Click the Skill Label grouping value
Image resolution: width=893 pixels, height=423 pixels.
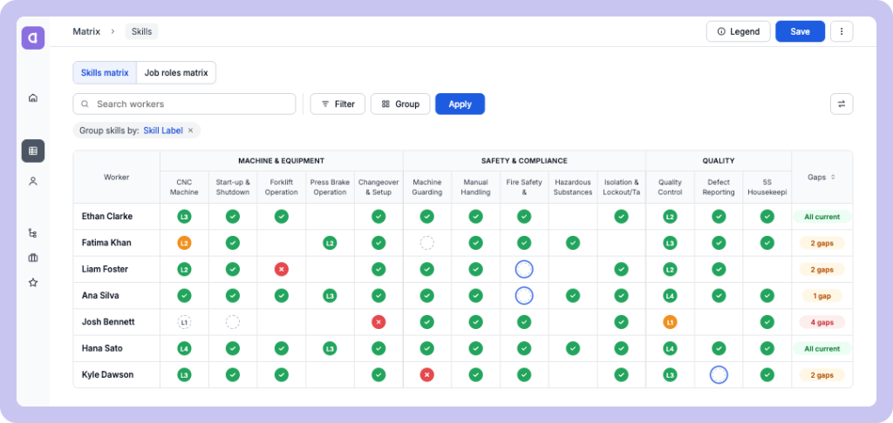[x=163, y=131]
